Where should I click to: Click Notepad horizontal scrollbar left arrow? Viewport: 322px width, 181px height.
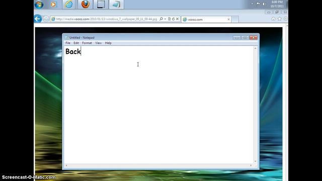pyautogui.click(x=66, y=165)
